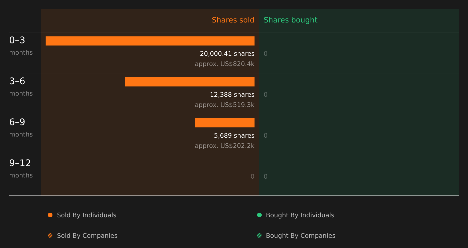This screenshot has height=248, width=468.
Task: Click the shares bought 0 in 0–3 months row
Action: click(x=266, y=54)
